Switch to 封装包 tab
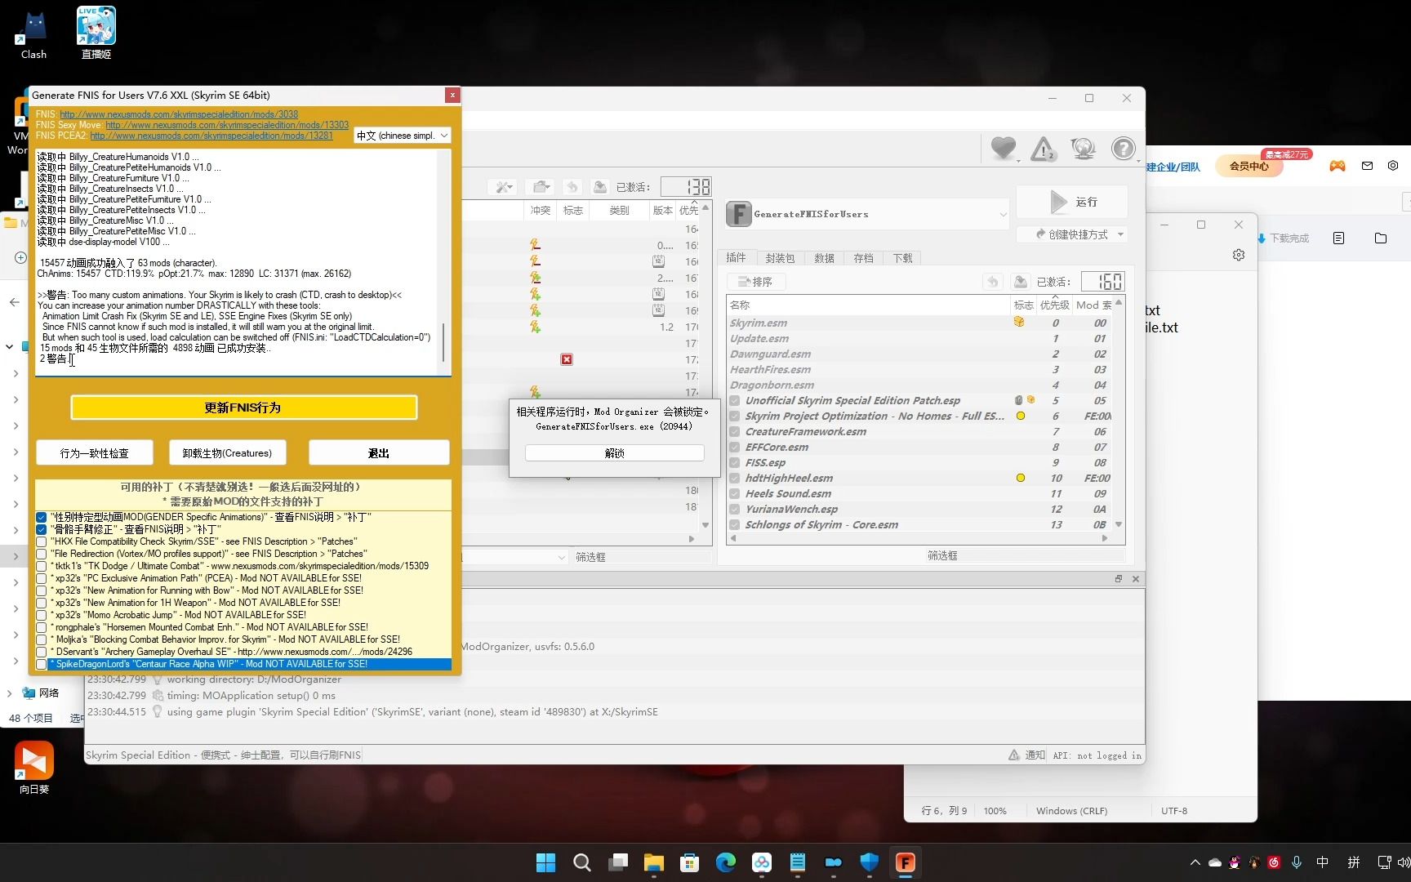The width and height of the screenshot is (1411, 882). (x=780, y=258)
